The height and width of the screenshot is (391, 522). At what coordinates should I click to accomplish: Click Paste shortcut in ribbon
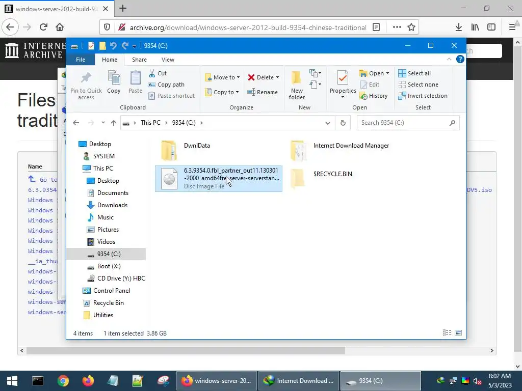(171, 96)
